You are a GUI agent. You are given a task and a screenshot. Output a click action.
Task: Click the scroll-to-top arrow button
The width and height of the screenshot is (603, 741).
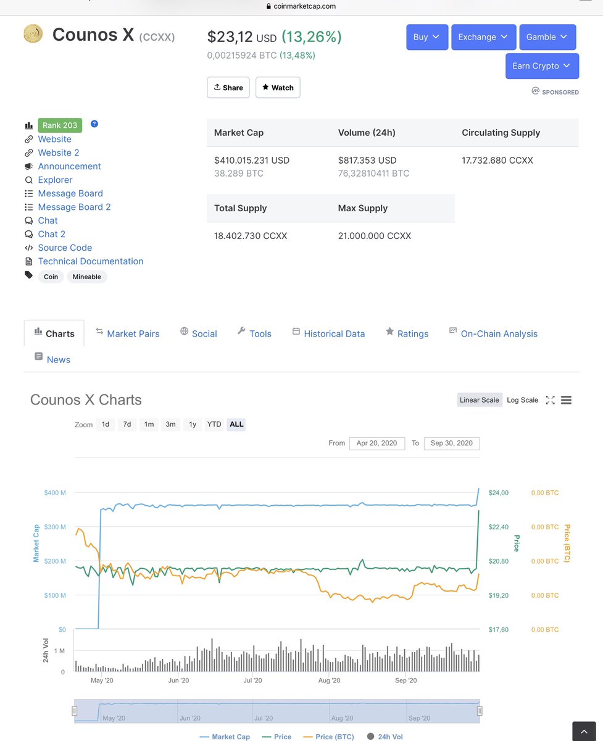[x=584, y=731]
